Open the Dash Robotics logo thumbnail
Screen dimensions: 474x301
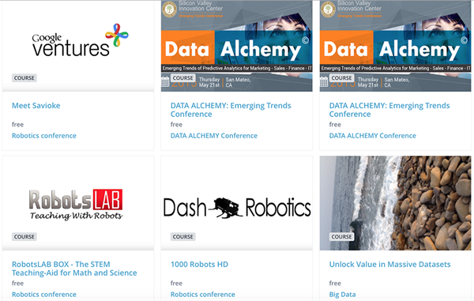coord(237,203)
